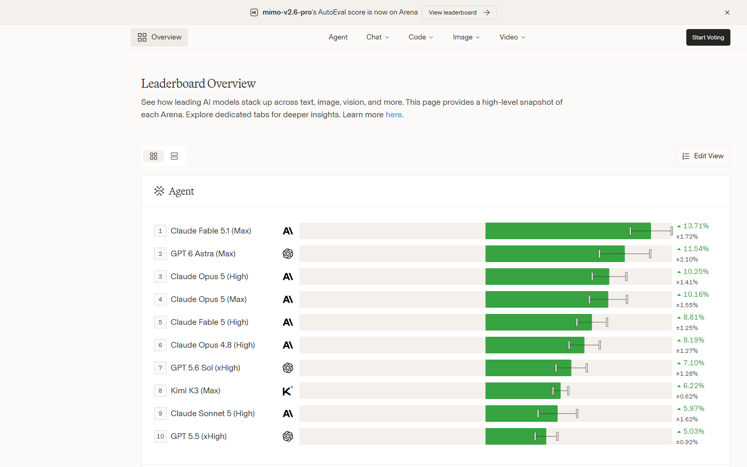Switch to grid view layout
Screen dimensions: 747x467
pyautogui.click(x=154, y=156)
